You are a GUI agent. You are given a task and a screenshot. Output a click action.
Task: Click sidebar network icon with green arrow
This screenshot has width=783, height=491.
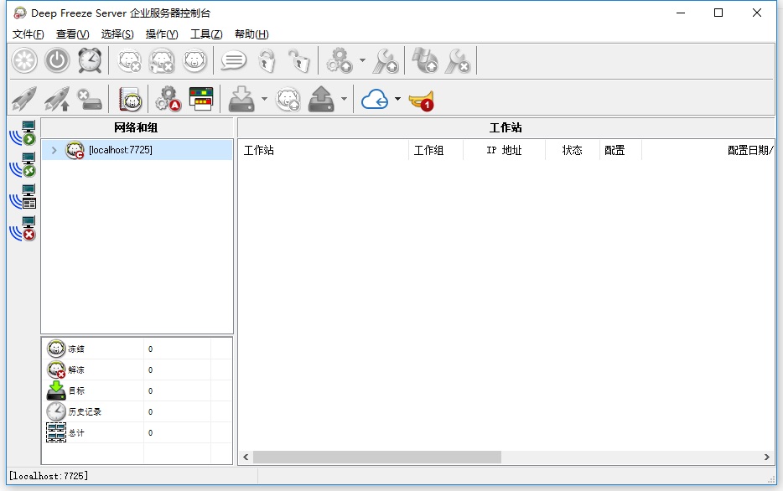pyautogui.click(x=23, y=132)
